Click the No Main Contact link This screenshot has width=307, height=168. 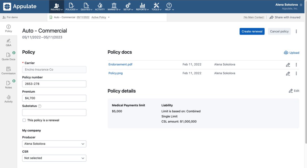pyautogui.click(x=254, y=17)
